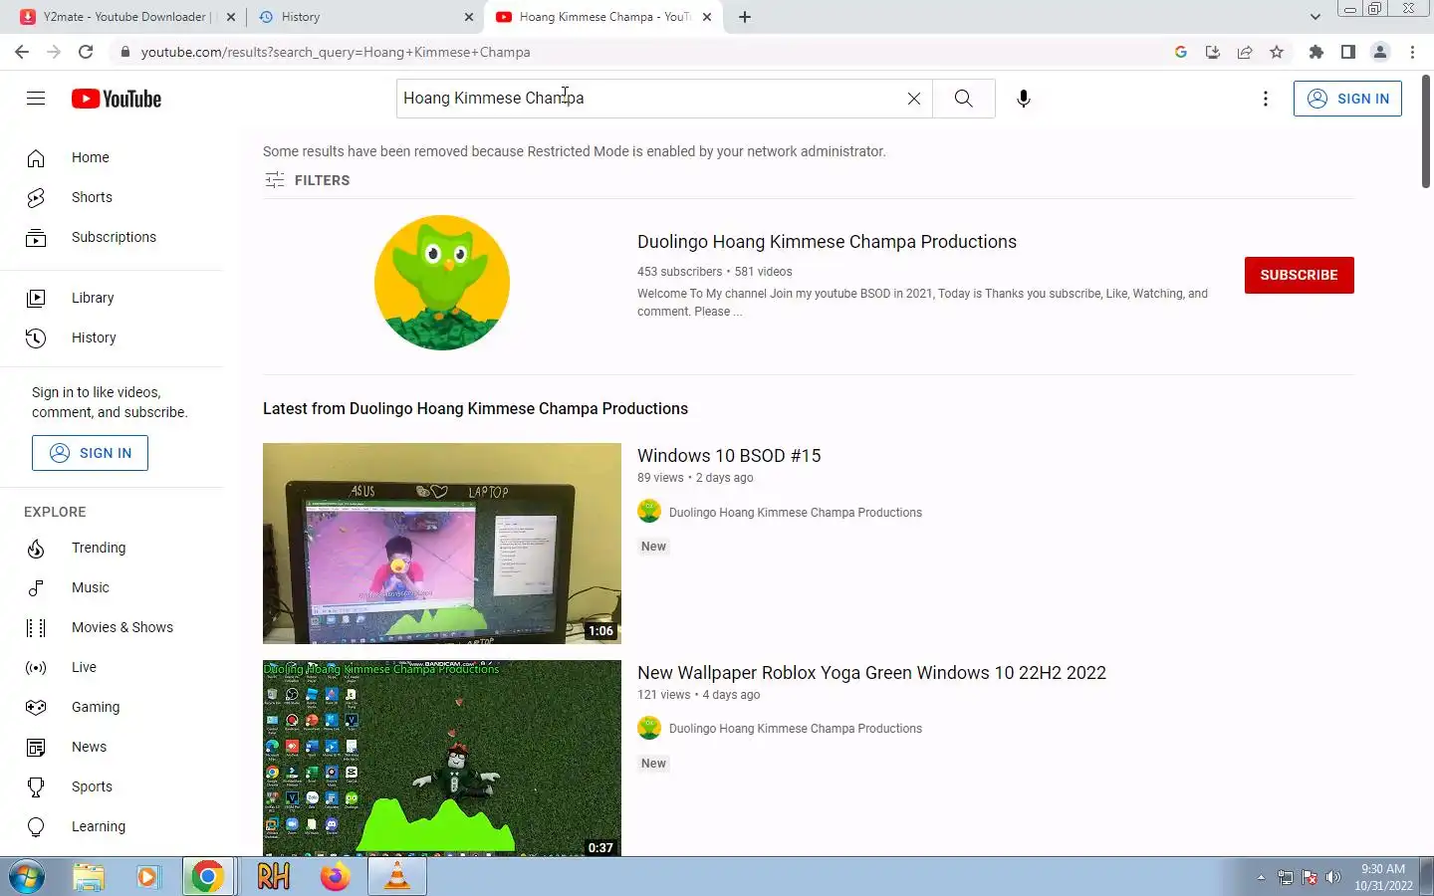Image resolution: width=1434 pixels, height=896 pixels.
Task: Toggle the Chrome side panel
Action: click(x=1348, y=52)
